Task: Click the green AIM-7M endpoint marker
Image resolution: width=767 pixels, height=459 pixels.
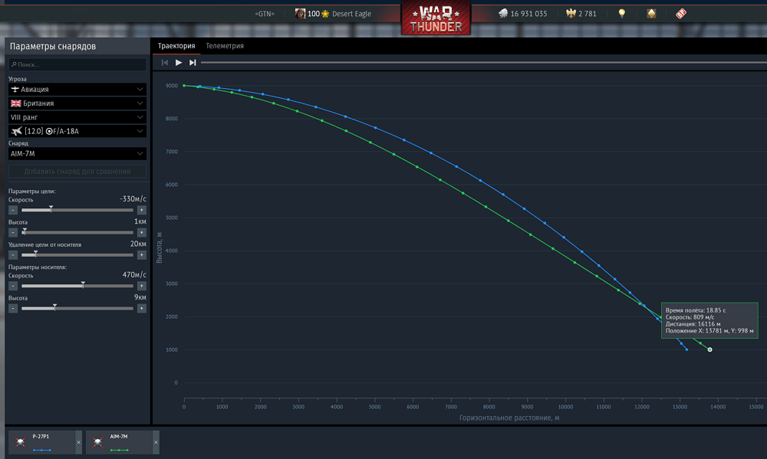Action: [x=709, y=349]
